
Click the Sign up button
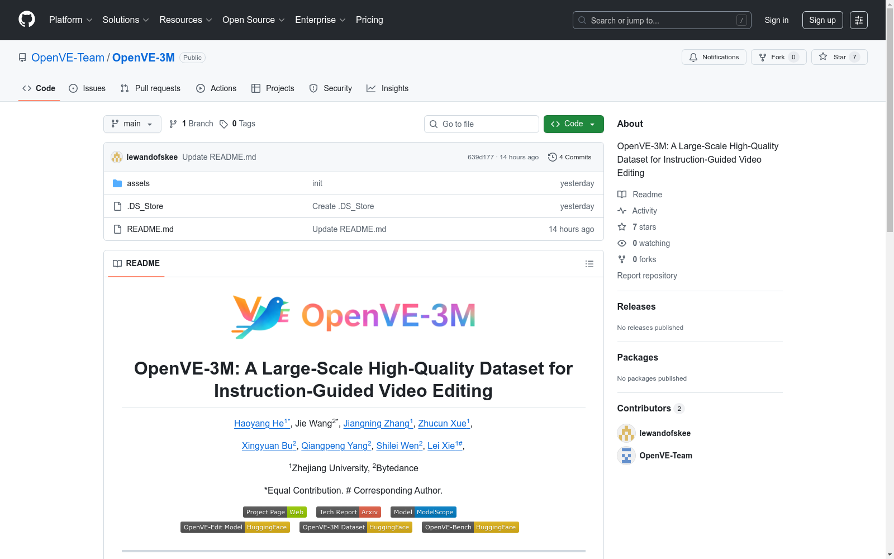coord(822,20)
